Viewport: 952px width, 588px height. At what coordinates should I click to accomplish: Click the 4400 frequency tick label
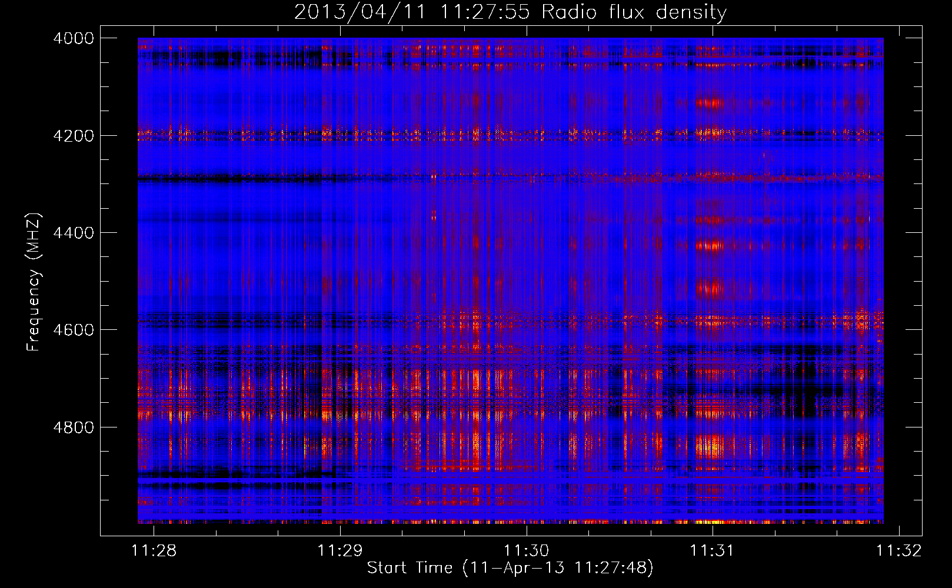coord(74,233)
